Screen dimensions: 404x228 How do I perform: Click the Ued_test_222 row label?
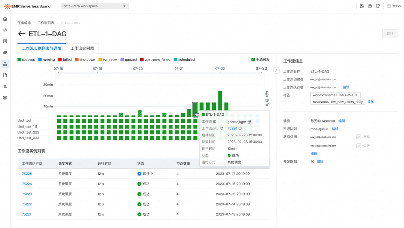pyautogui.click(x=28, y=132)
